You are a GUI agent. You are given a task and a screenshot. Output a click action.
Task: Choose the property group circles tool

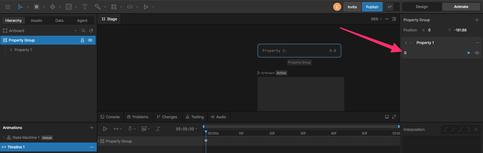point(114,7)
